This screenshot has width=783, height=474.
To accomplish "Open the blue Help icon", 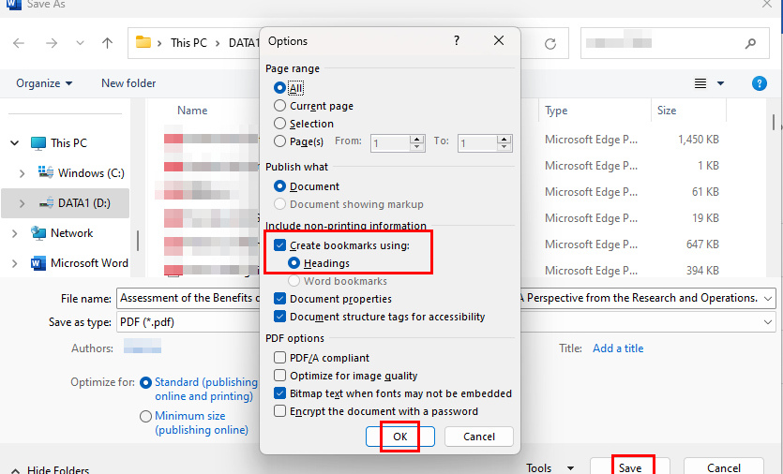I will pos(759,83).
